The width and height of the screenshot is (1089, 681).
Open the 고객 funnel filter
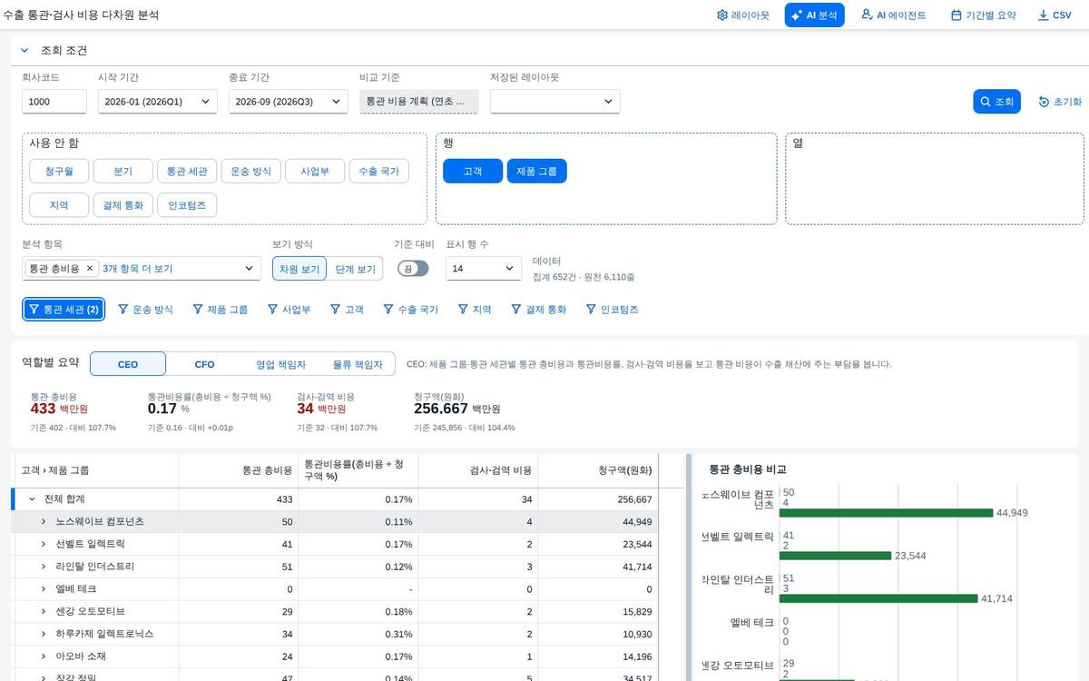347,310
